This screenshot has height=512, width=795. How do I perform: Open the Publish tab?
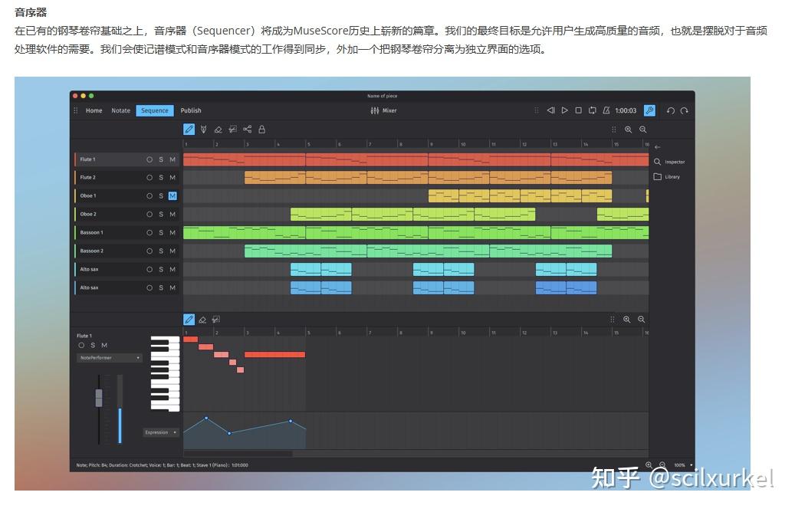pyautogui.click(x=190, y=110)
